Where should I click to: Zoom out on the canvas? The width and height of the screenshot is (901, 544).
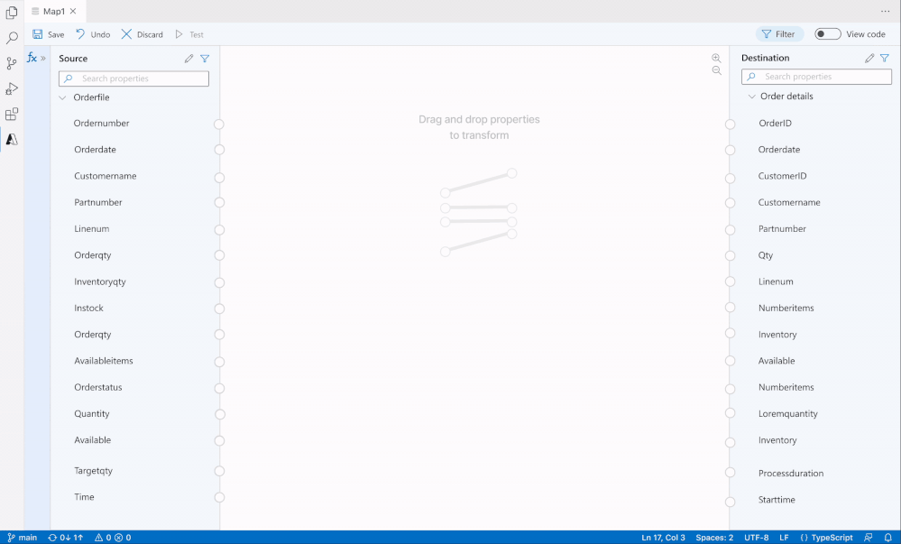pyautogui.click(x=716, y=70)
